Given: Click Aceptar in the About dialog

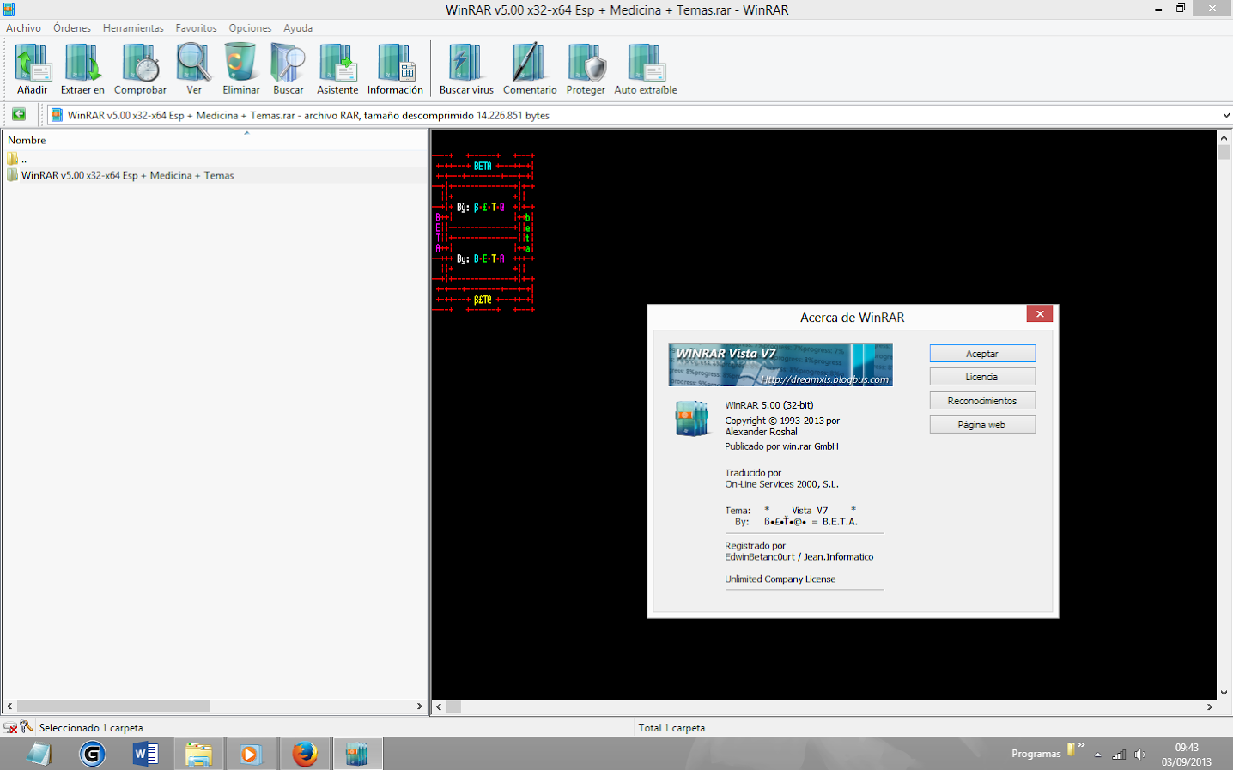Looking at the screenshot, I should (x=982, y=354).
